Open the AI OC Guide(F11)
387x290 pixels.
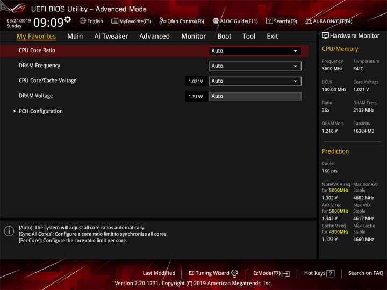tap(235, 21)
